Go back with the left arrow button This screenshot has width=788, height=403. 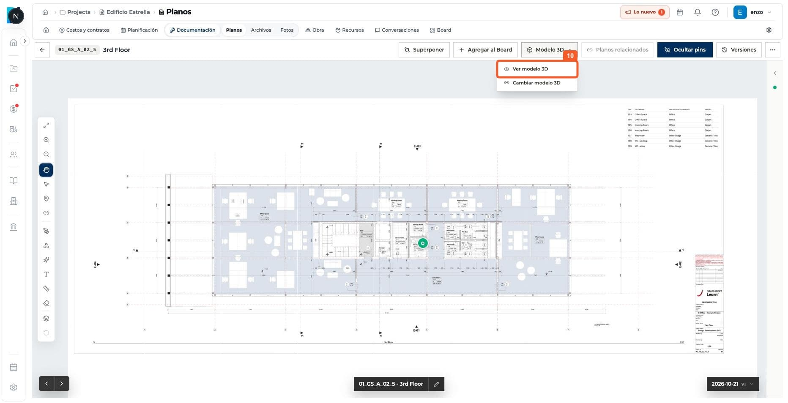click(x=42, y=50)
